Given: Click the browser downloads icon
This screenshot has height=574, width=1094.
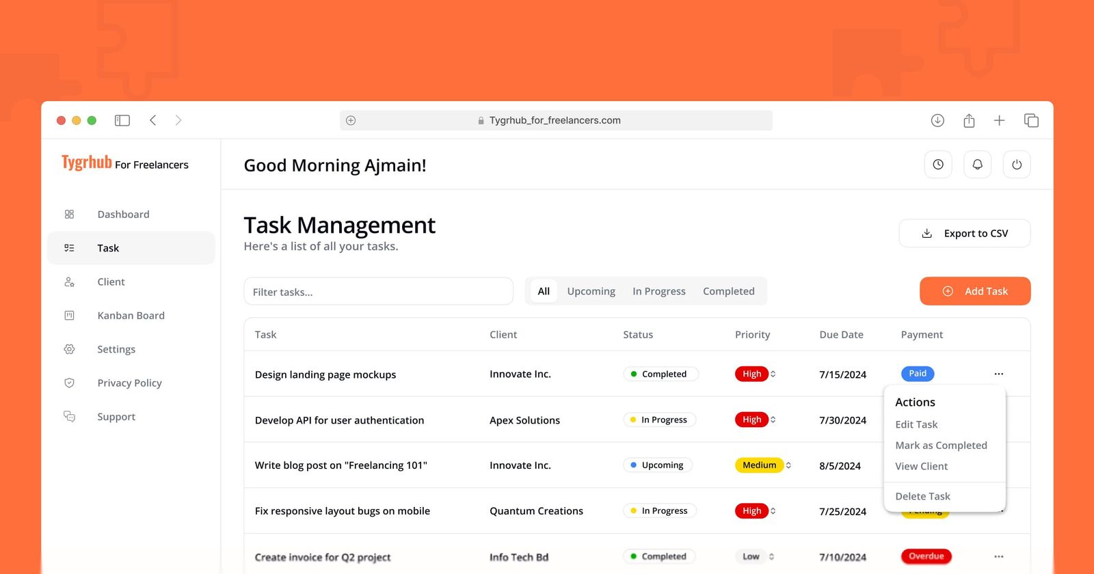Looking at the screenshot, I should (x=937, y=120).
